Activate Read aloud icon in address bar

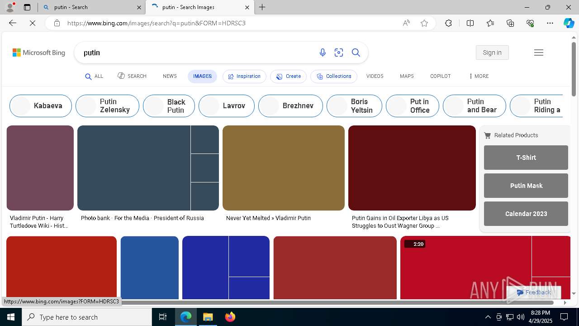(x=406, y=23)
